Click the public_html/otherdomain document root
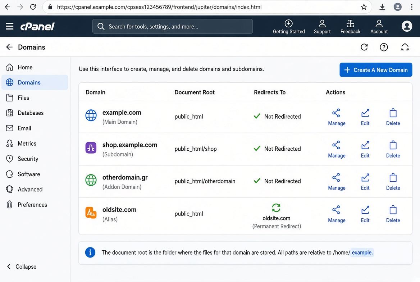This screenshot has height=282, width=420. coord(205,181)
